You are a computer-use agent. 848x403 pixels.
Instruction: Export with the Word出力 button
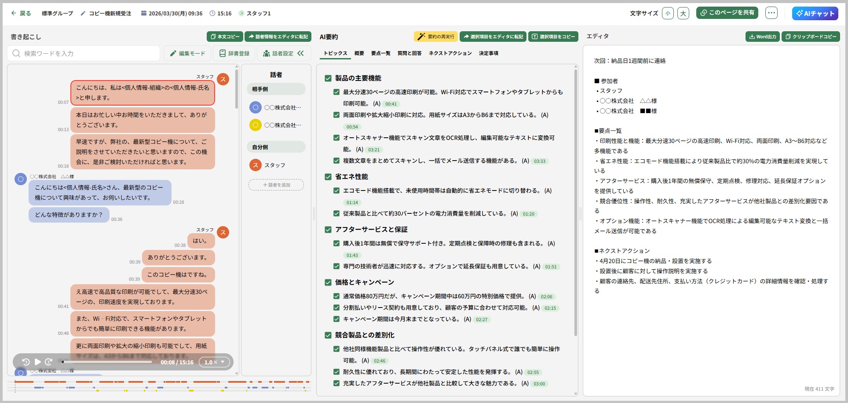763,37
